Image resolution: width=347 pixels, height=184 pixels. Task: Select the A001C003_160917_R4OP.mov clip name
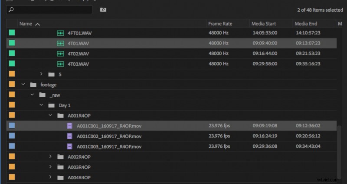109,146
